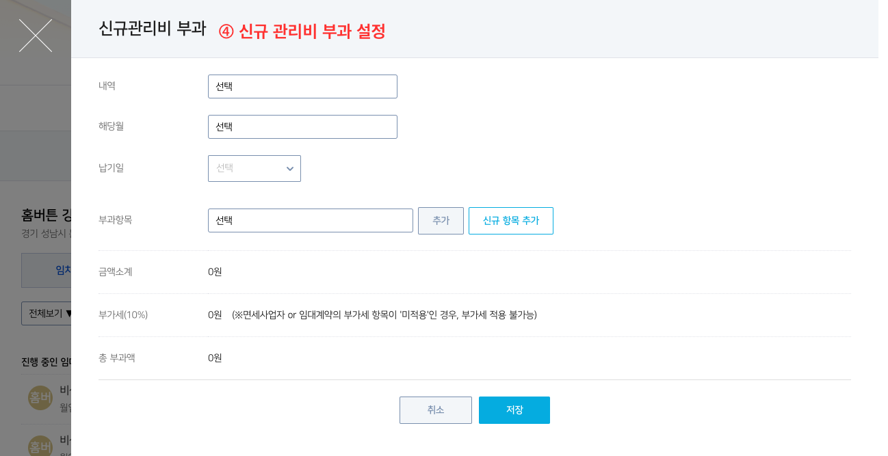Open the 부과항목 selection field
This screenshot has width=888, height=456.
point(311,221)
